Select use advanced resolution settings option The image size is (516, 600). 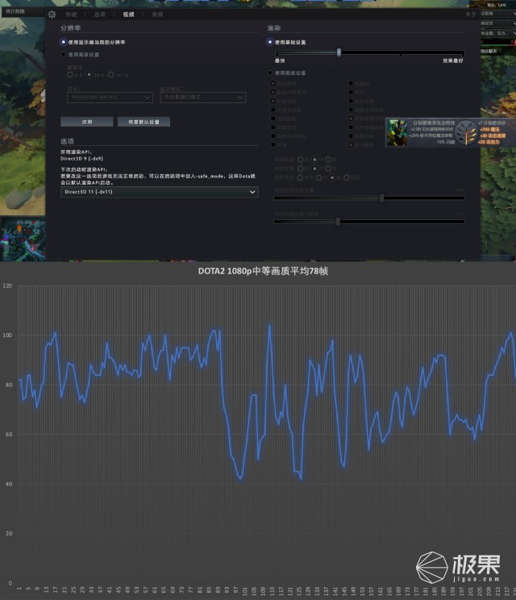(x=64, y=55)
